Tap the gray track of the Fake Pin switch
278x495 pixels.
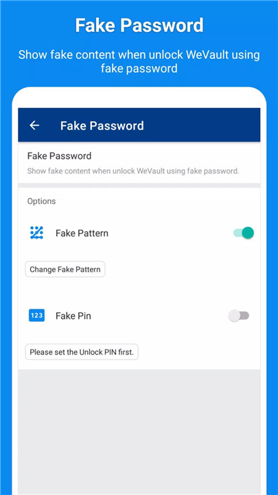[244, 316]
